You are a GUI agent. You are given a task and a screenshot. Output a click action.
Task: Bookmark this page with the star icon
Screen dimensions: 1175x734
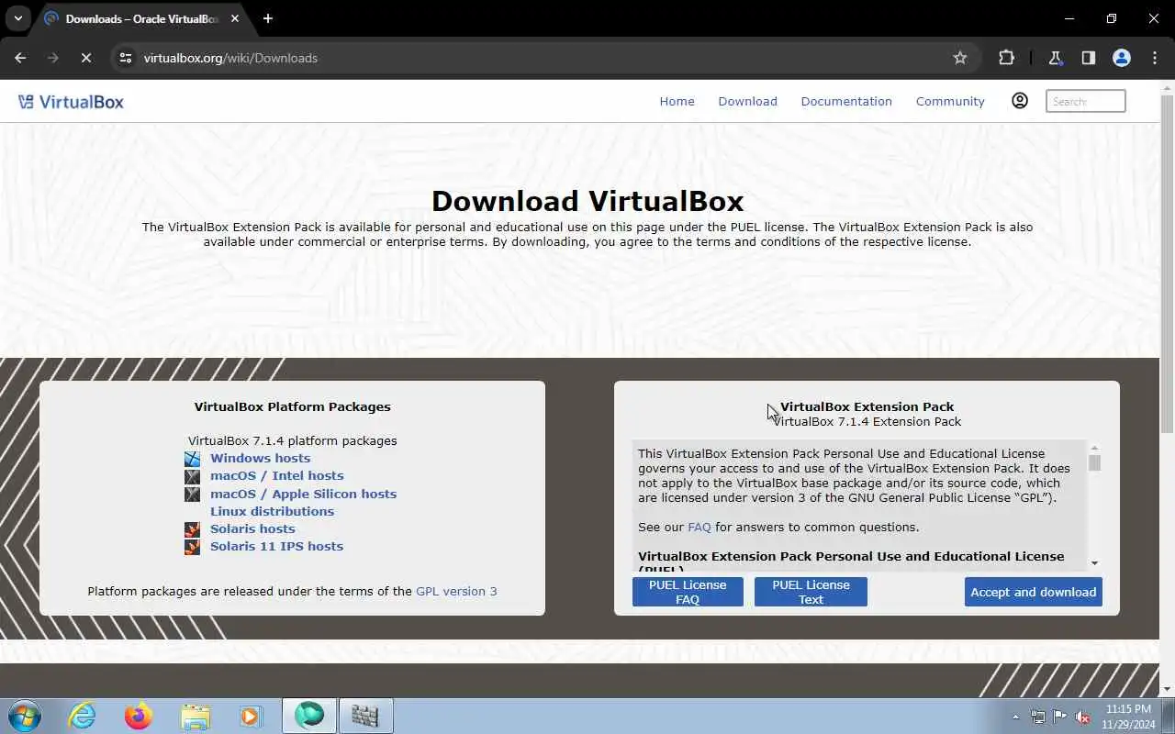point(960,58)
